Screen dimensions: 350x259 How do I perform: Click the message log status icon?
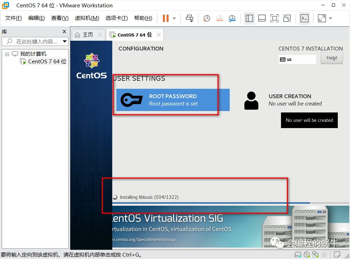click(337, 254)
